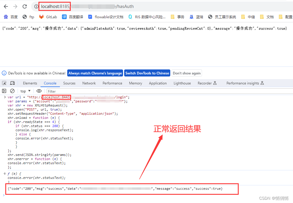
Task: Click the eye icon to create live expression
Action: 39,91
